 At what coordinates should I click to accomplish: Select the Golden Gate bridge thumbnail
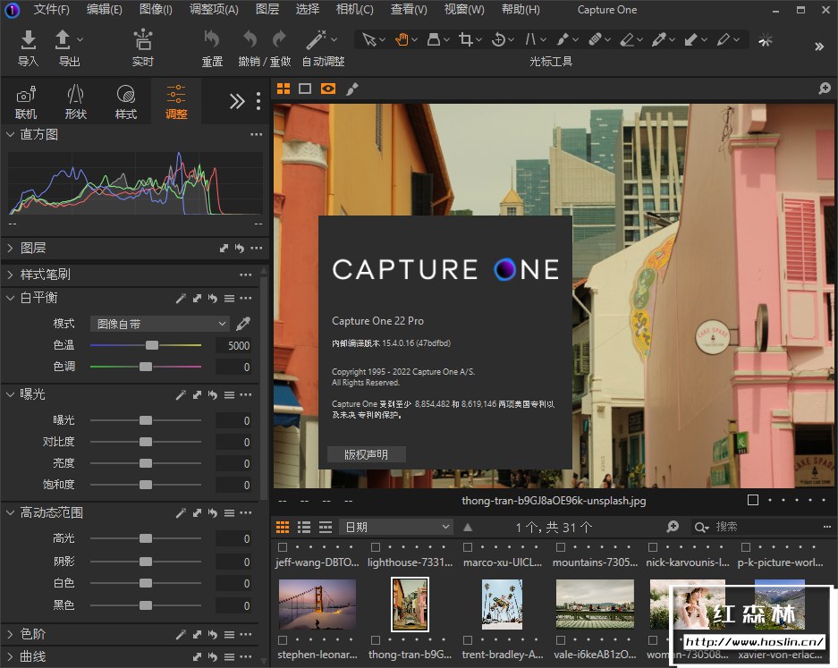tap(317, 604)
